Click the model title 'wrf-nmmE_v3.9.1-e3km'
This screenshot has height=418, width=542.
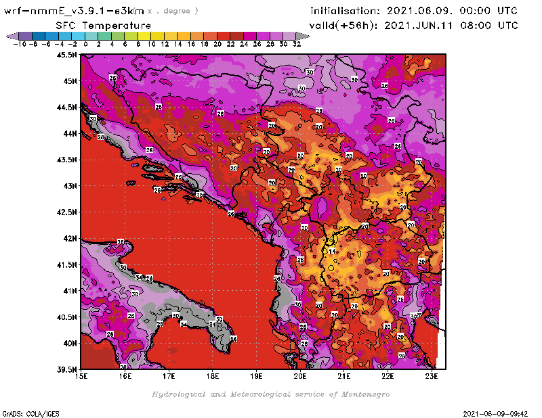coord(74,11)
